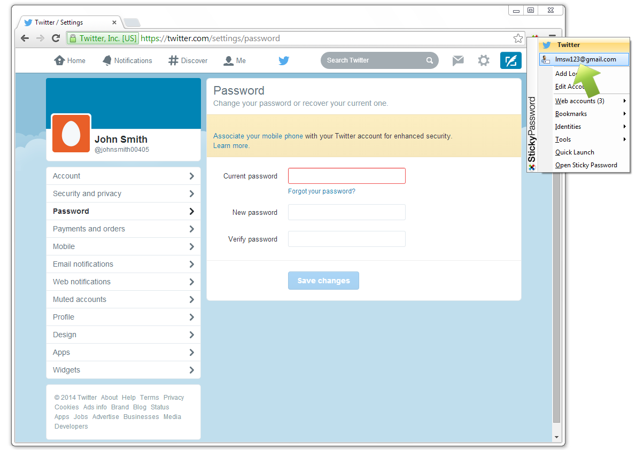
Task: Open Muted accounts settings
Action: pyautogui.click(x=123, y=299)
